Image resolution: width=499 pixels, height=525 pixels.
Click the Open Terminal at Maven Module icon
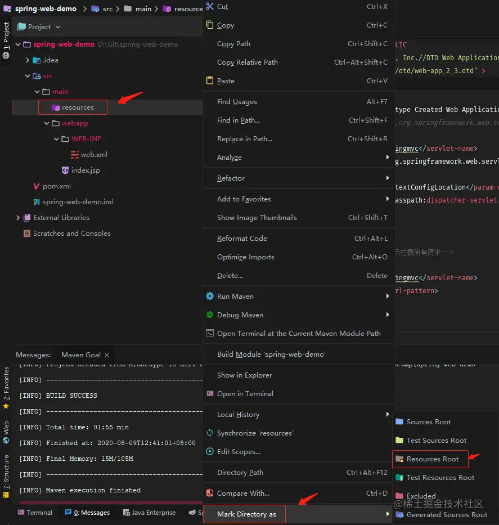point(210,333)
